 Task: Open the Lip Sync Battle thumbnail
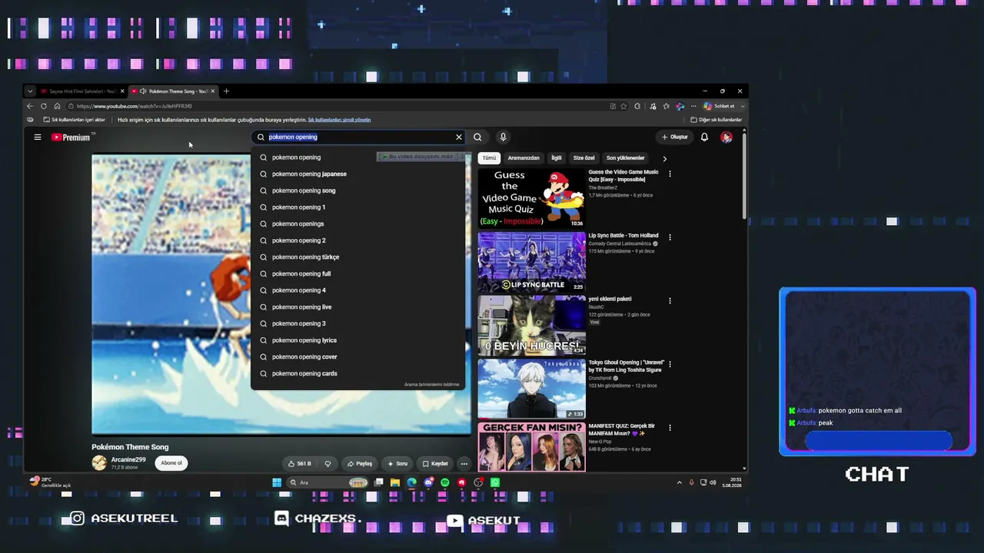(531, 262)
